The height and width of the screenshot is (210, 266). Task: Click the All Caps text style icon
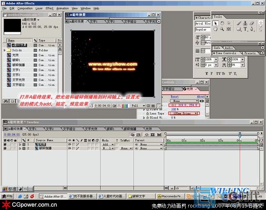pyautogui.click(x=218, y=73)
